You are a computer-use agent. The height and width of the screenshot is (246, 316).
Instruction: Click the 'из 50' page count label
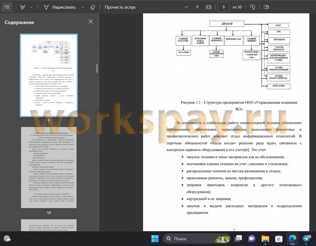click(237, 7)
